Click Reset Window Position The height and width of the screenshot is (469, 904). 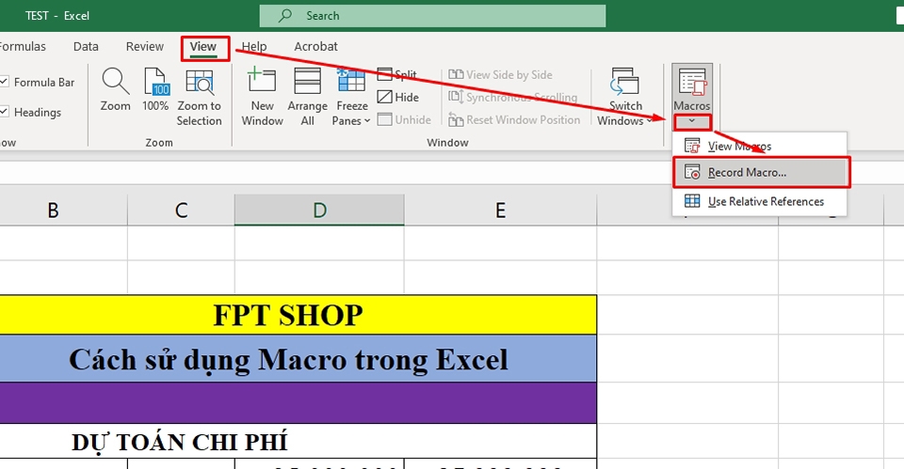[514, 119]
